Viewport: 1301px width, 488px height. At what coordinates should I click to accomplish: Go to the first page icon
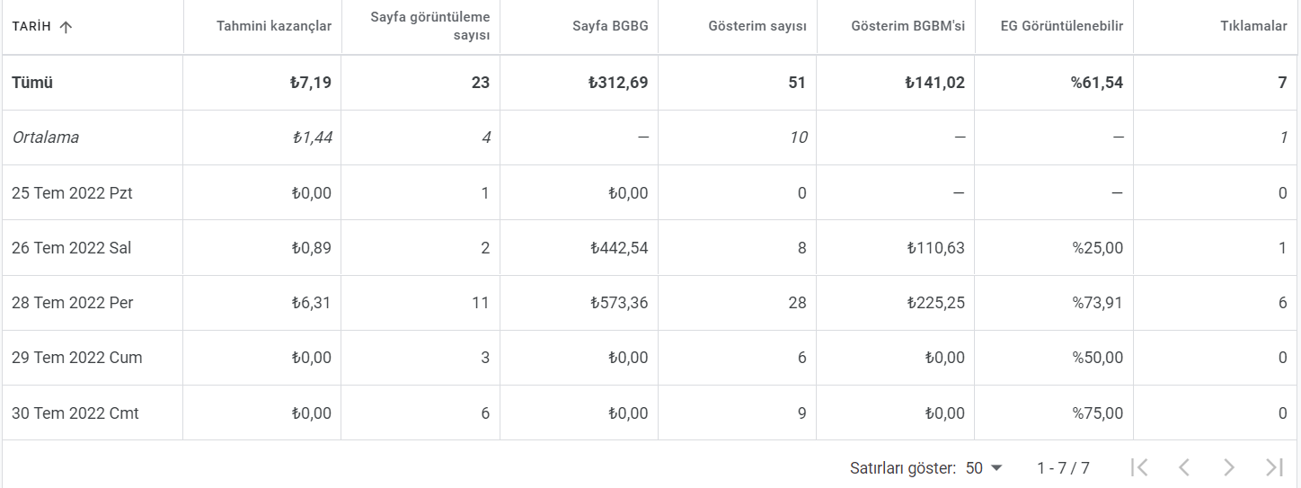(x=1139, y=467)
